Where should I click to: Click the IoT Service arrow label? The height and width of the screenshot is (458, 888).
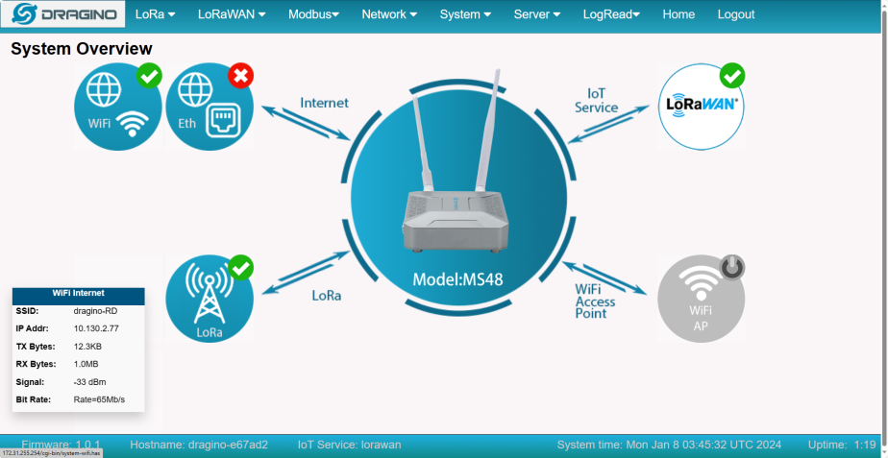[597, 100]
